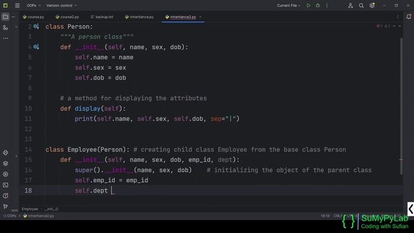Click the print statement on line 11

click(157, 118)
